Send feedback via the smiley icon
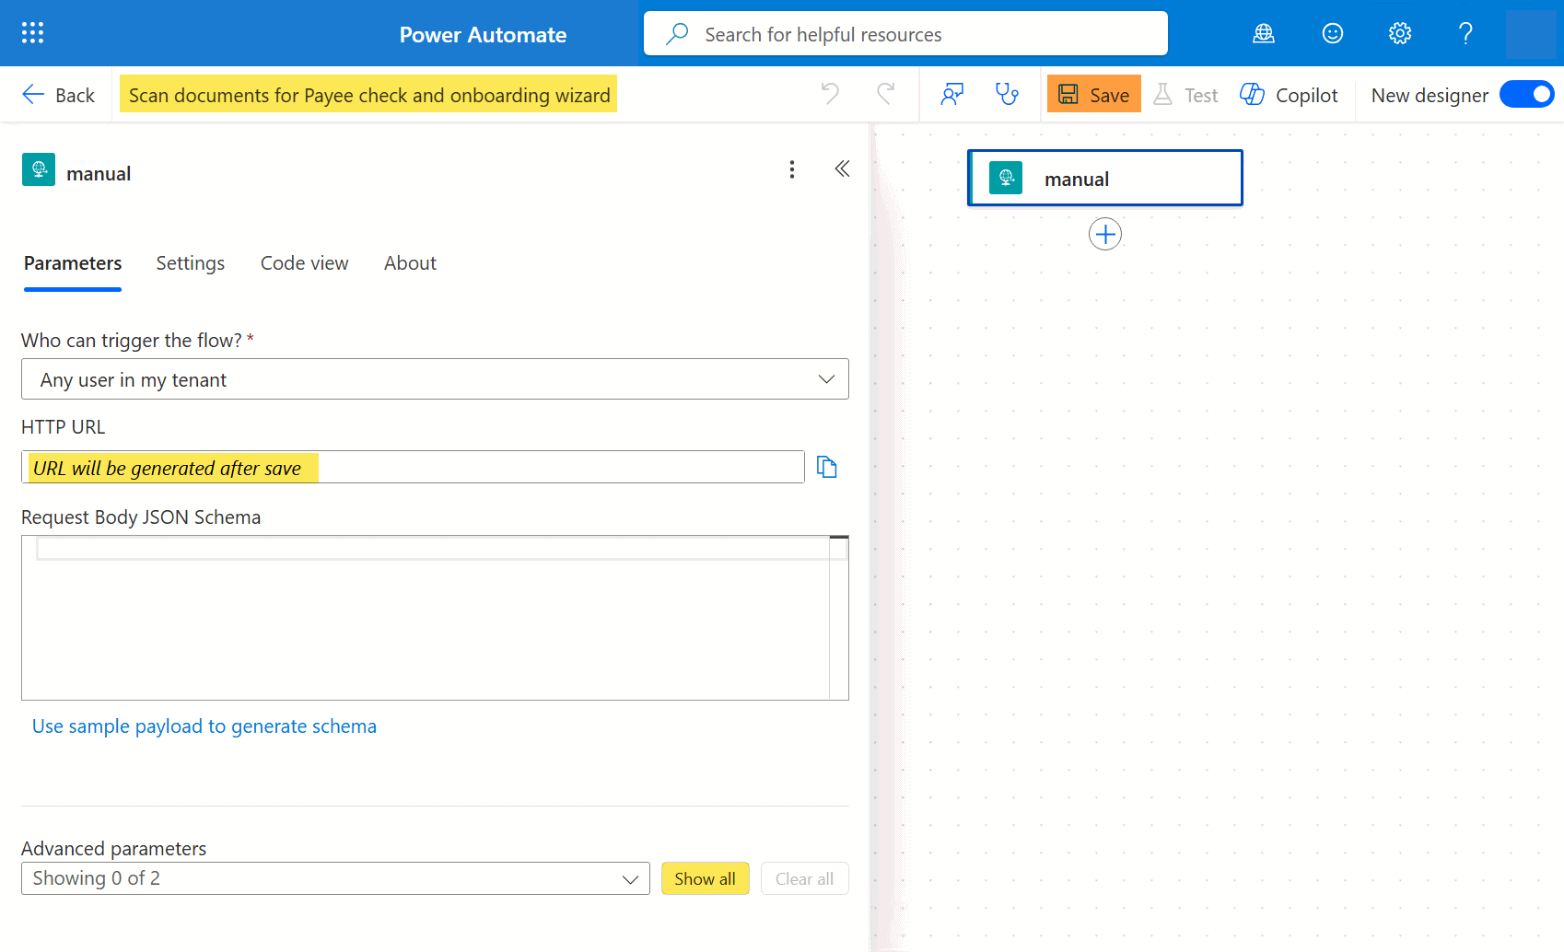Image resolution: width=1564 pixels, height=952 pixels. tap(1332, 34)
